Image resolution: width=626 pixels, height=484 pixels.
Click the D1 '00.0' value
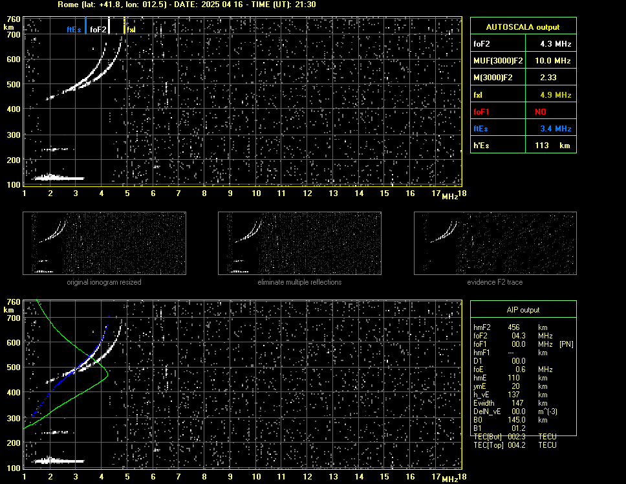coord(519,361)
